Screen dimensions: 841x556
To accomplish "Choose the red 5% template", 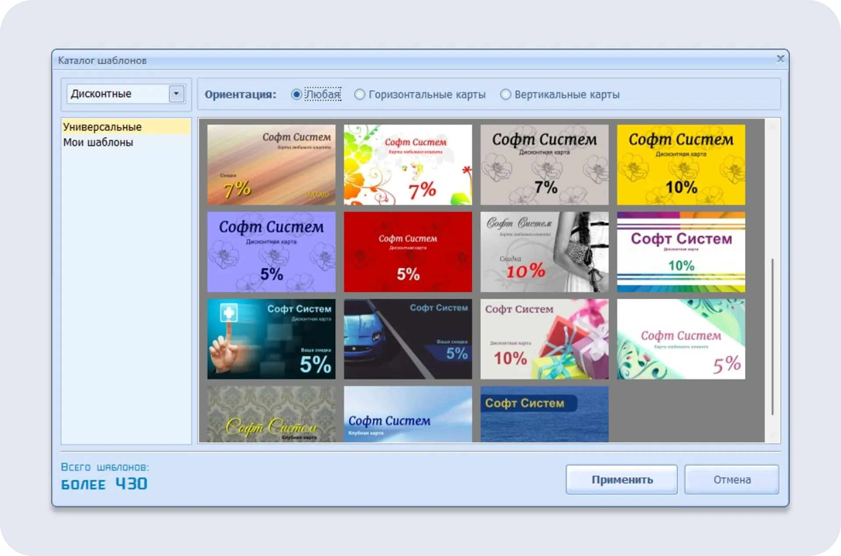I will [x=408, y=252].
